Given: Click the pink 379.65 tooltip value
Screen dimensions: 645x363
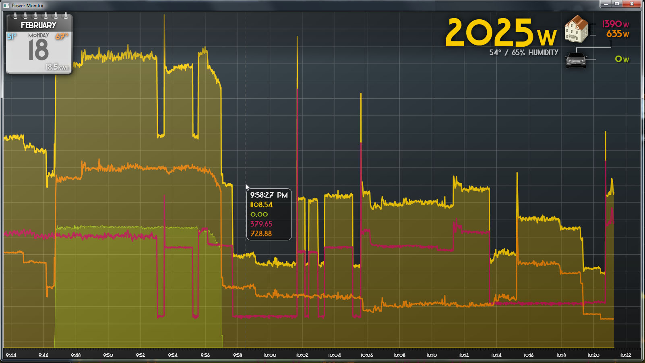Looking at the screenshot, I should coord(261,224).
